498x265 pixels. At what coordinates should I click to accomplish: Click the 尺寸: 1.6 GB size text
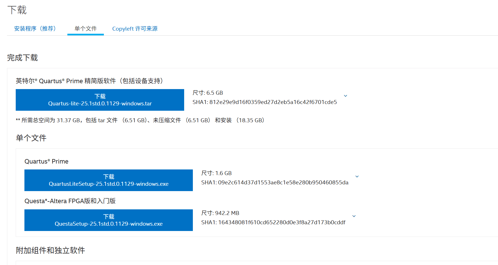pyautogui.click(x=216, y=173)
